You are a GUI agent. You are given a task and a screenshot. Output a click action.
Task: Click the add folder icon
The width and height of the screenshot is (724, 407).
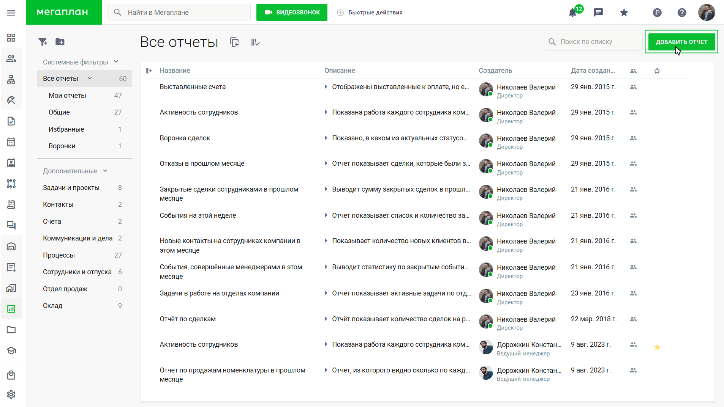coord(60,42)
